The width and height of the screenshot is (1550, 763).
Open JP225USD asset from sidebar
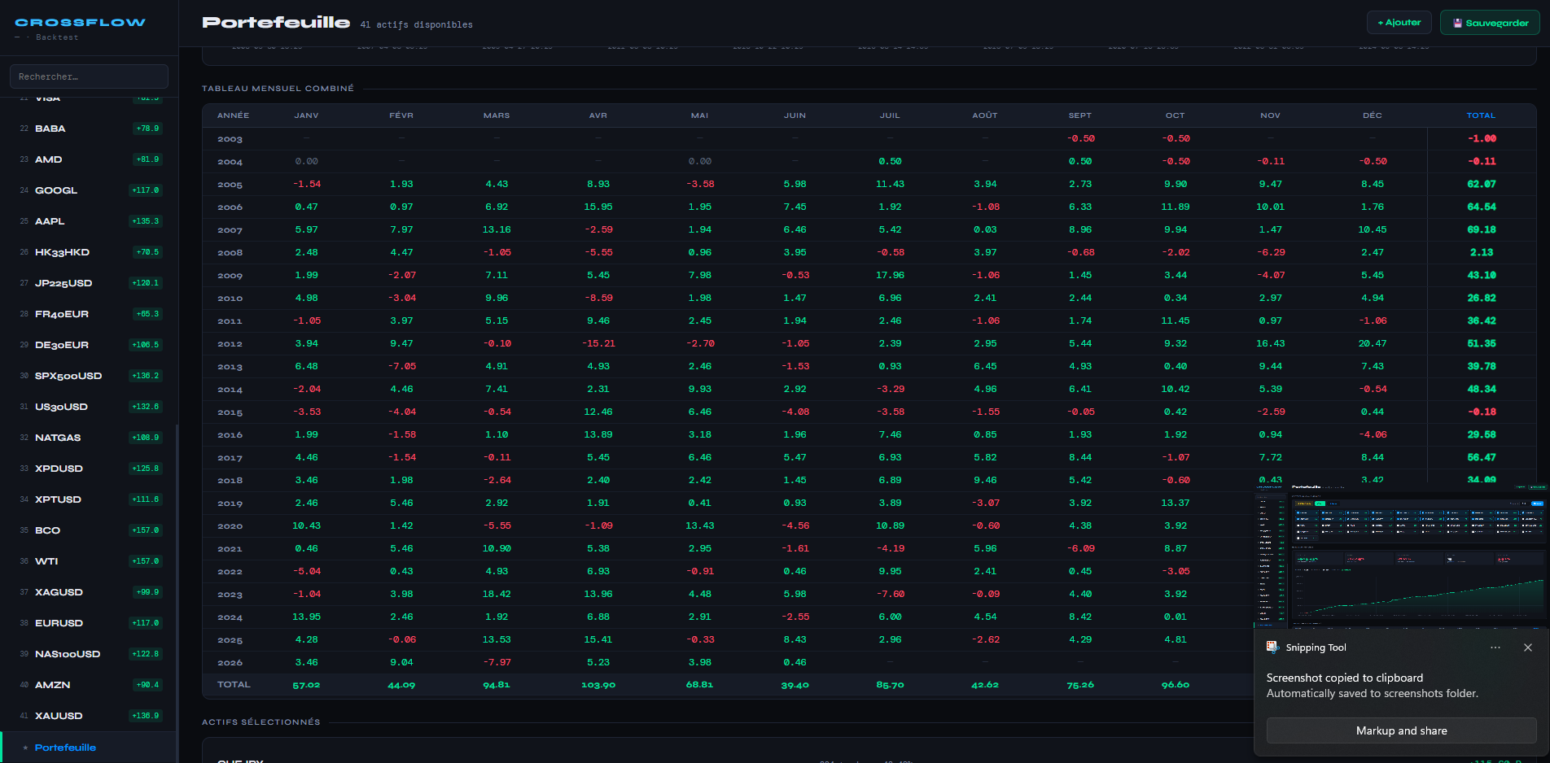(89, 283)
